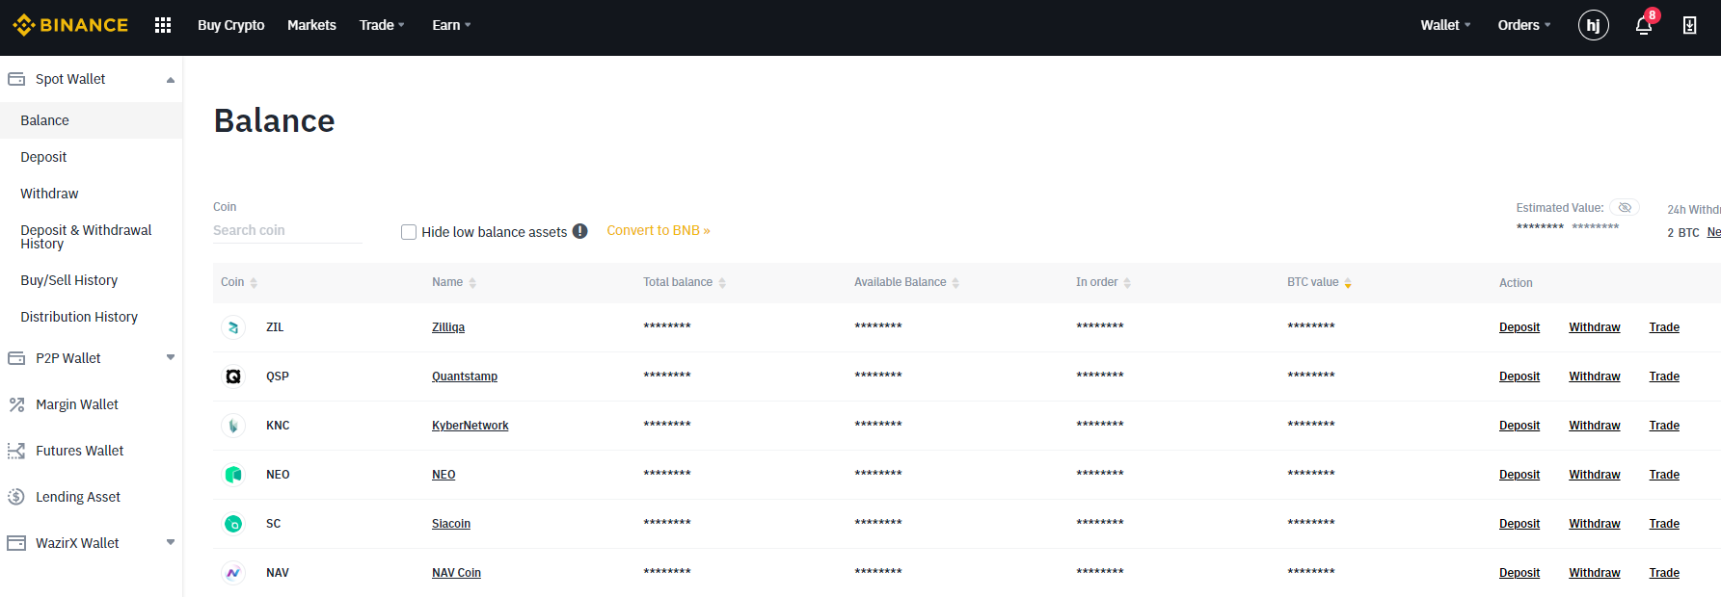Click Deposit for ZIL
Image resolution: width=1721 pixels, height=597 pixels.
click(1519, 327)
